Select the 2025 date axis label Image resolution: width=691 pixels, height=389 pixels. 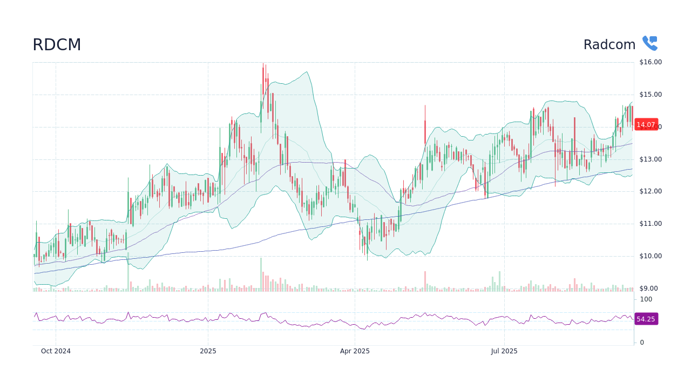pos(207,351)
